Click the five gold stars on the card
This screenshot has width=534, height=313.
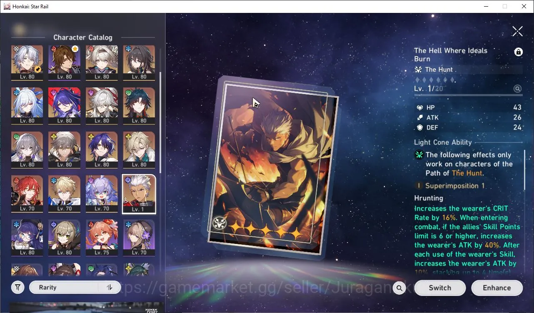pyautogui.click(x=266, y=230)
